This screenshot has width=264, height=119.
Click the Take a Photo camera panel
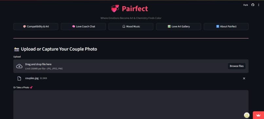click(131, 105)
